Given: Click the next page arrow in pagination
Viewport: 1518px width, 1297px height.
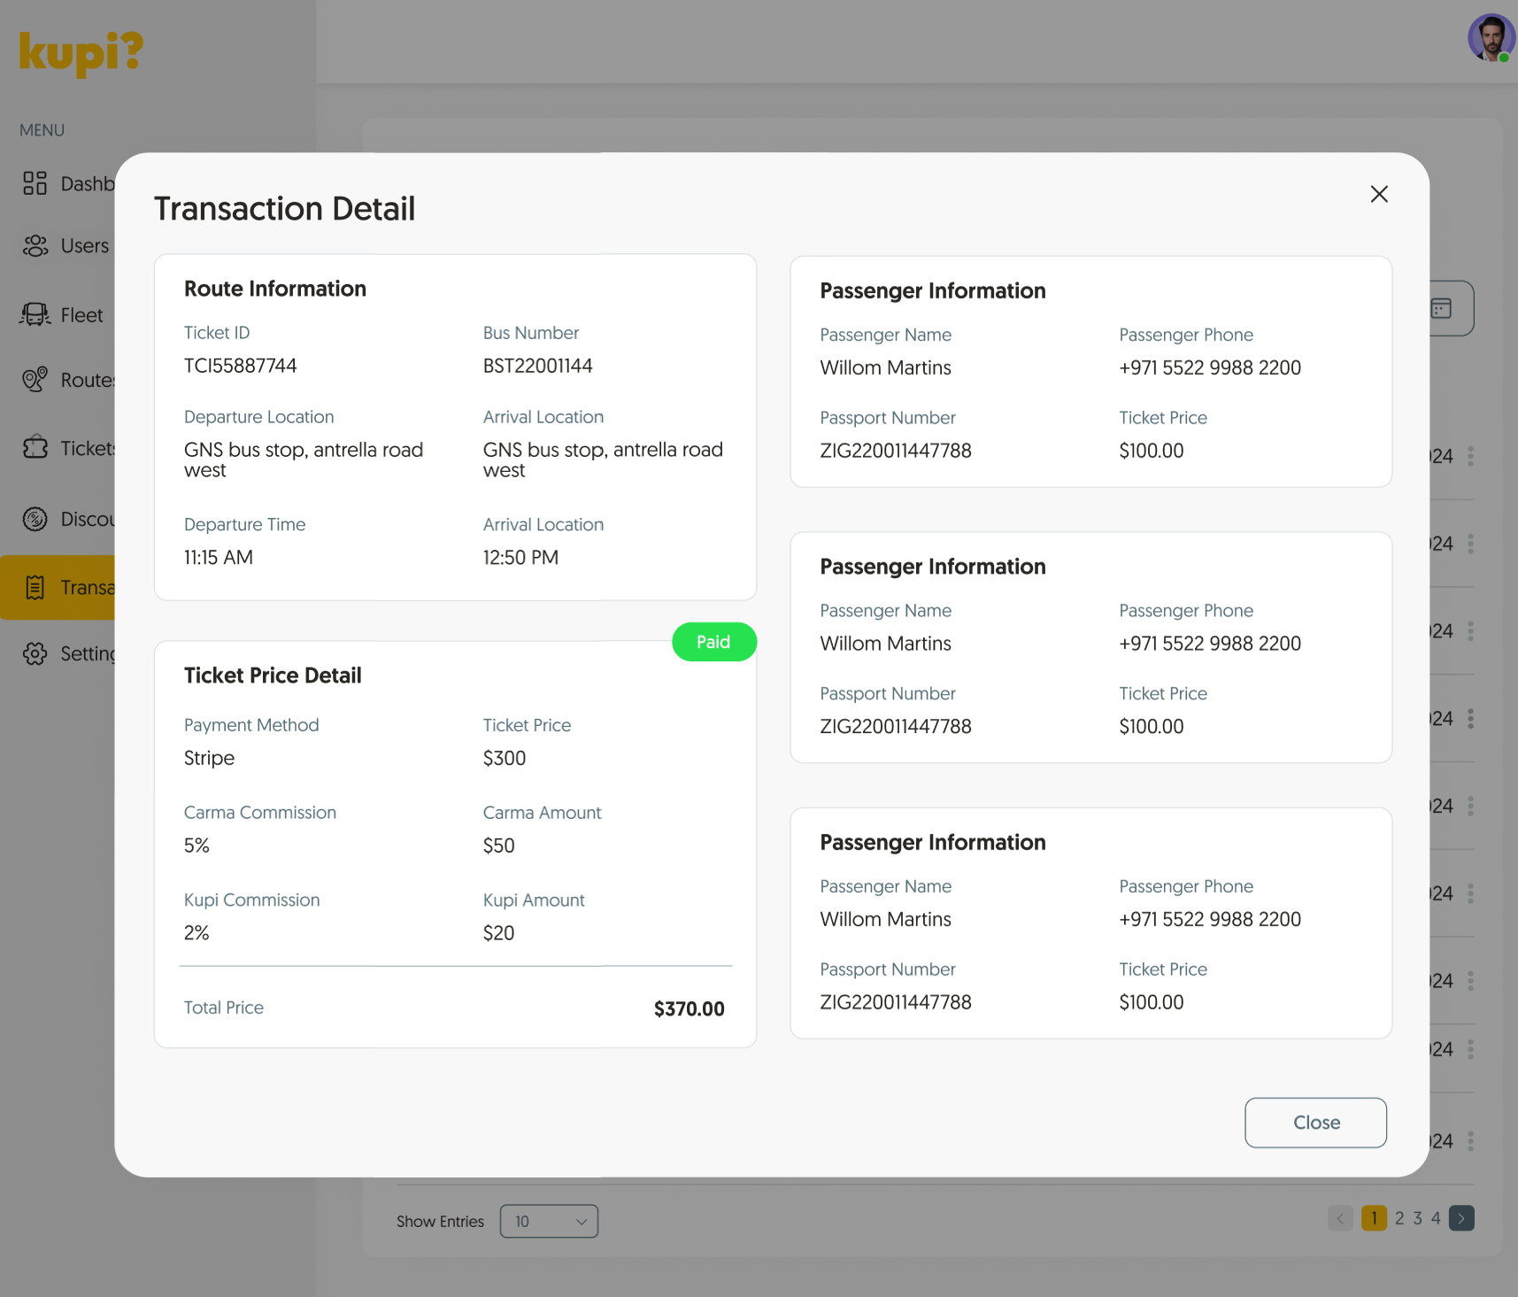Looking at the screenshot, I should click(1461, 1218).
